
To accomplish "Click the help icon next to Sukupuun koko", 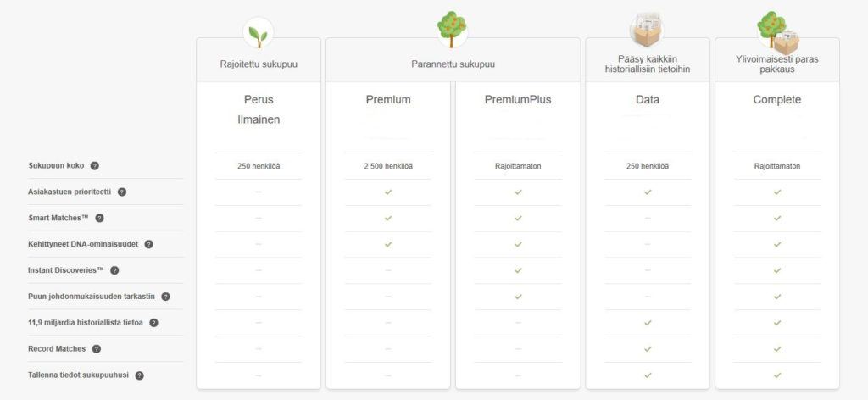I will point(95,165).
